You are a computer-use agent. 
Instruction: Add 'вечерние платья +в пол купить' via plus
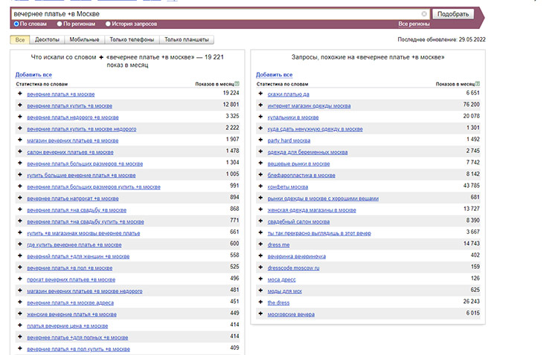(x=20, y=348)
